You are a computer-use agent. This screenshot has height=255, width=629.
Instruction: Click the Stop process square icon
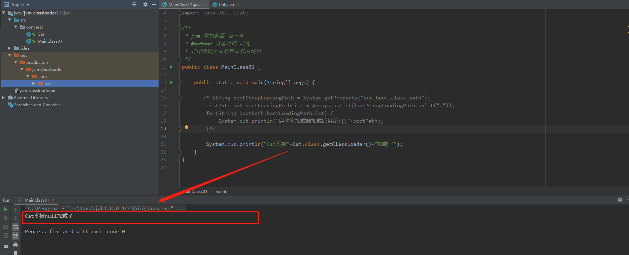click(x=6, y=218)
